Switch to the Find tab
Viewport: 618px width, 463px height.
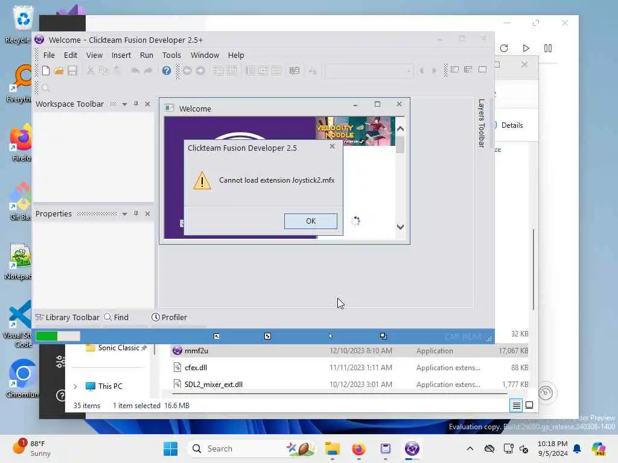pos(116,317)
